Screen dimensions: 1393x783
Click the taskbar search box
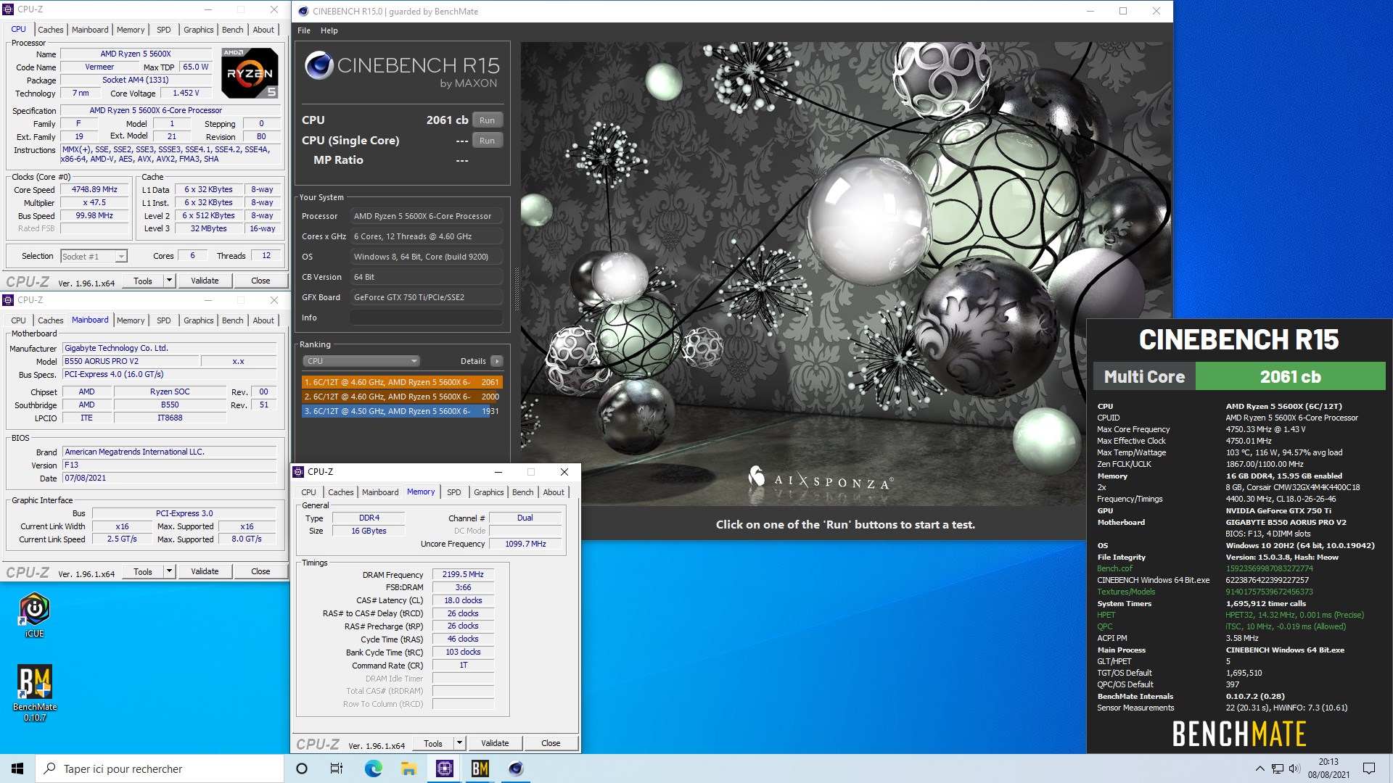pyautogui.click(x=160, y=768)
